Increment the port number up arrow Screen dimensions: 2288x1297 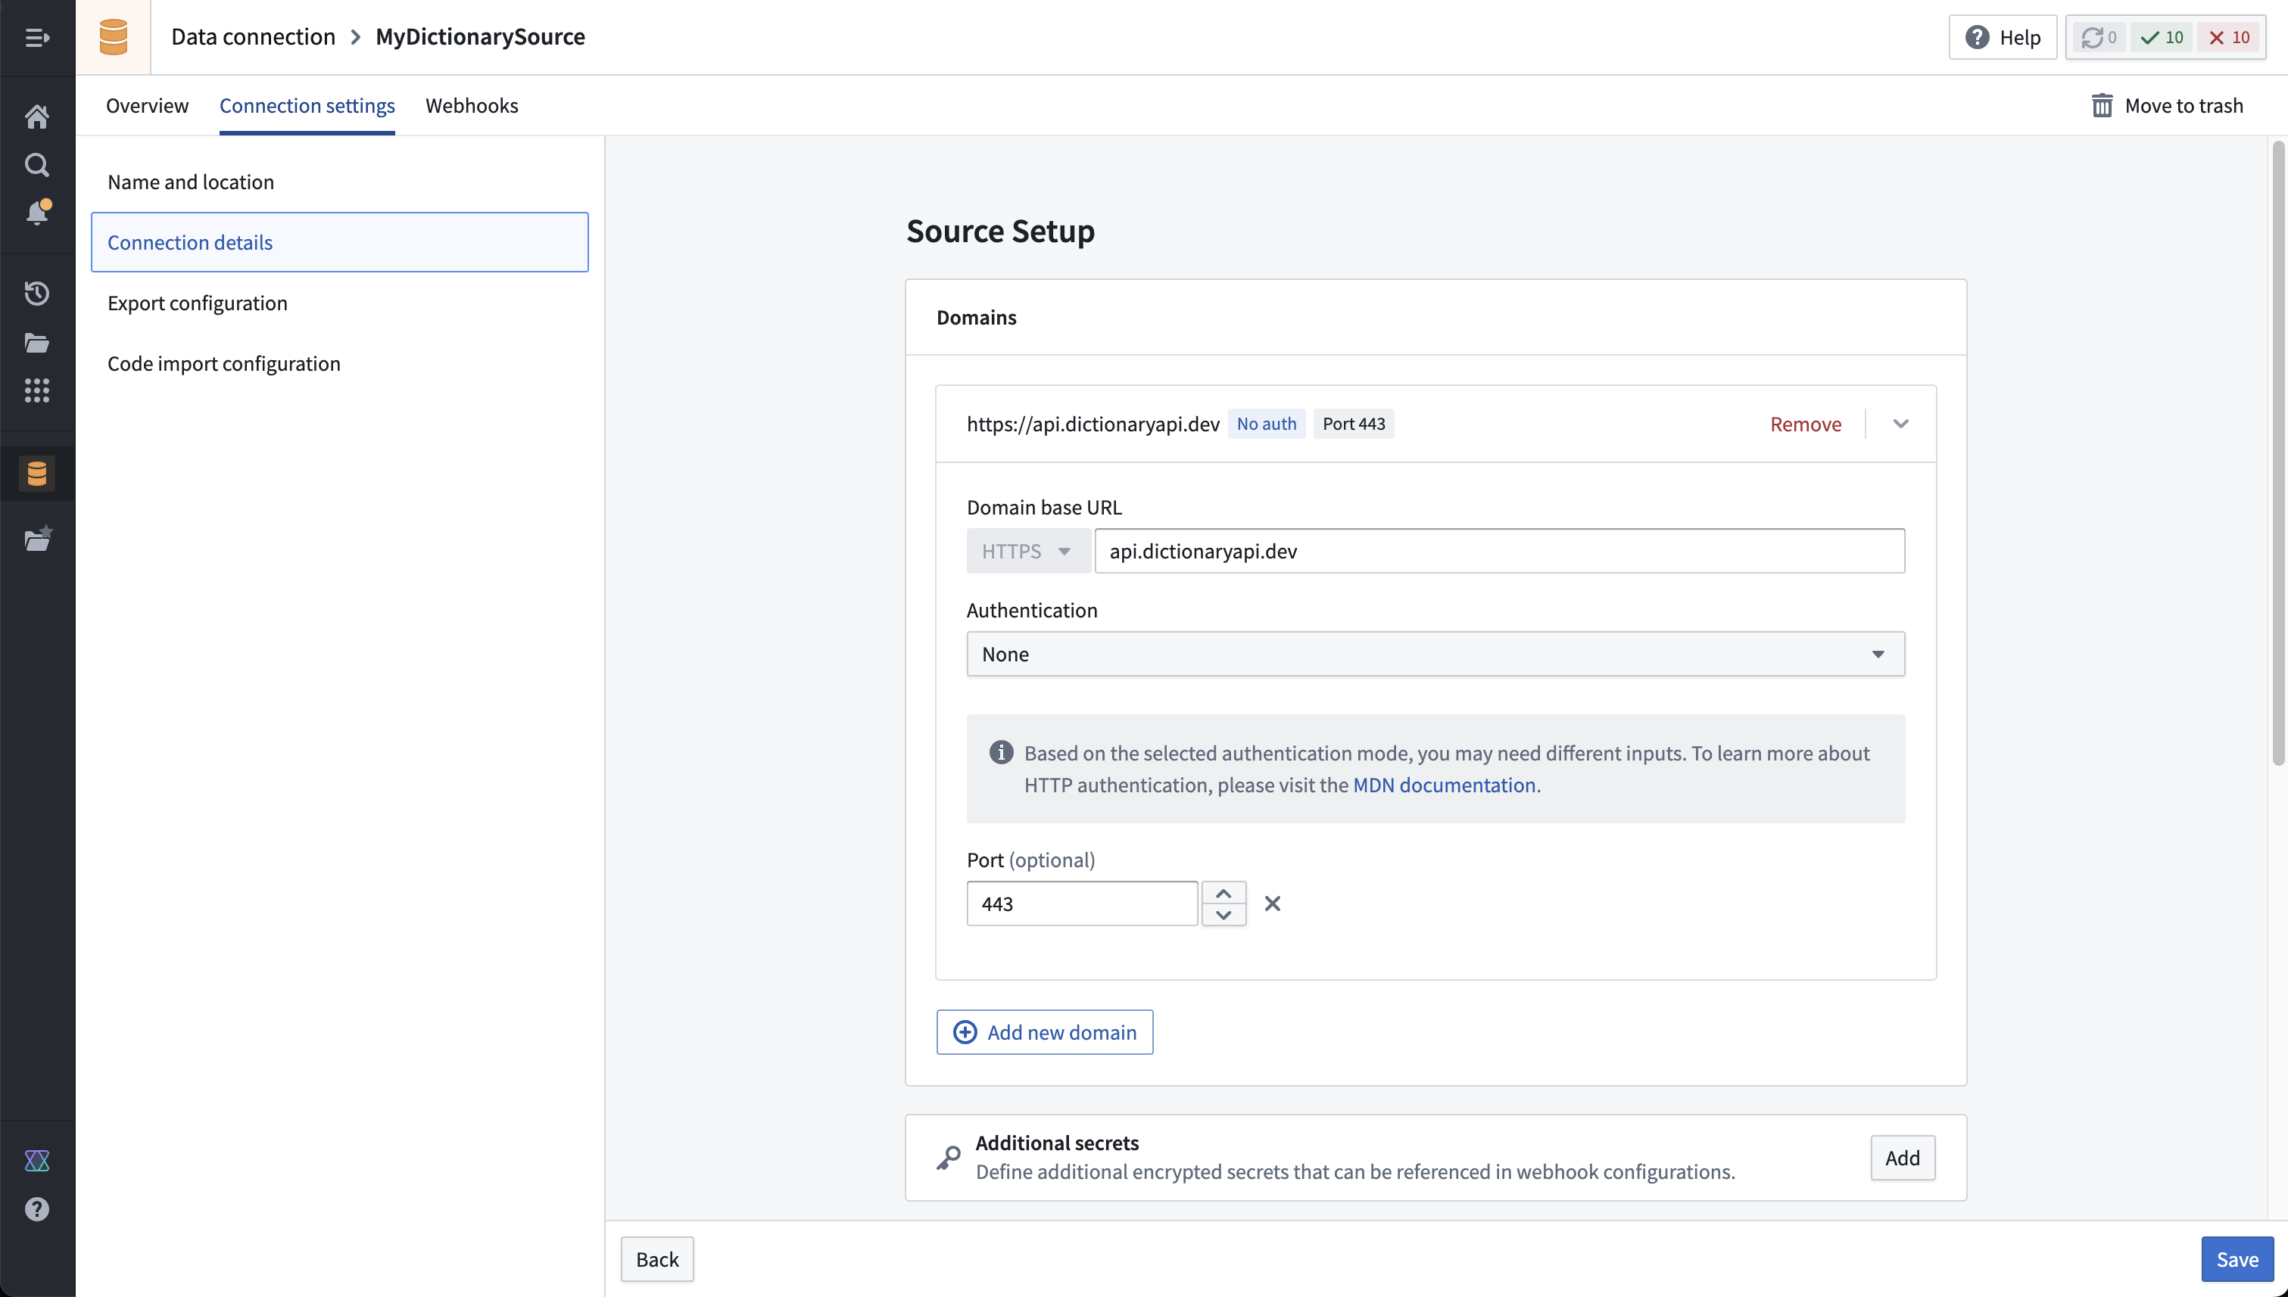coord(1223,894)
